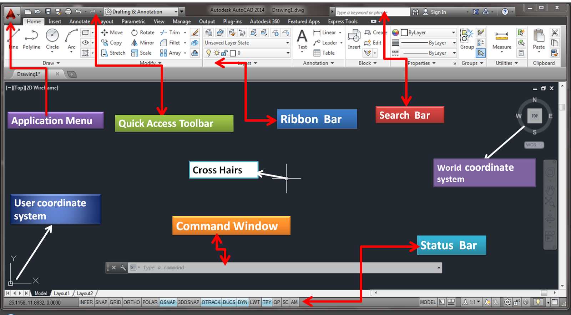Image resolution: width=571 pixels, height=315 pixels.
Task: Switch to the Insert ribbon tab
Action: [55, 21]
